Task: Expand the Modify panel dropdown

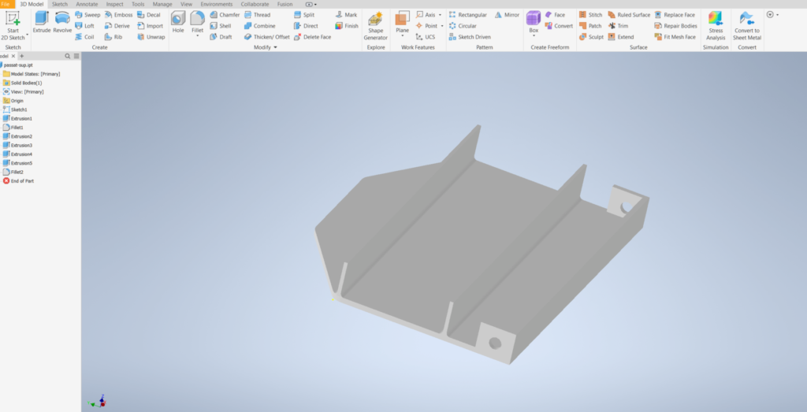Action: 275,47
